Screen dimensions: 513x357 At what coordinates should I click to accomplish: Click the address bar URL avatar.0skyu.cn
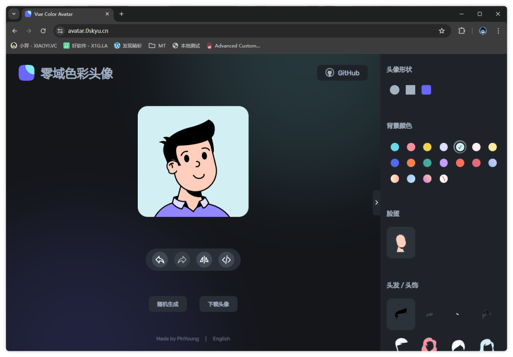tap(88, 31)
